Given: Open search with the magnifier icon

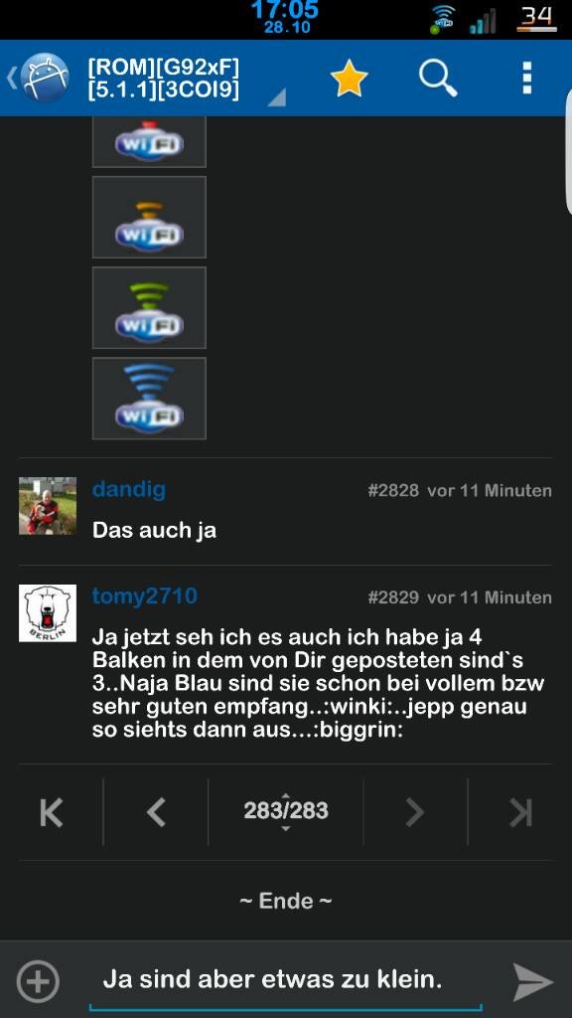Looking at the screenshot, I should [x=438, y=79].
